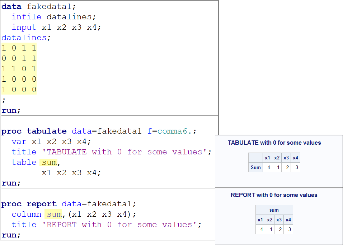343x245 pixels.
Task: Click the highlighted data row '1 1 0 1'
Action: pyautogui.click(x=19, y=69)
